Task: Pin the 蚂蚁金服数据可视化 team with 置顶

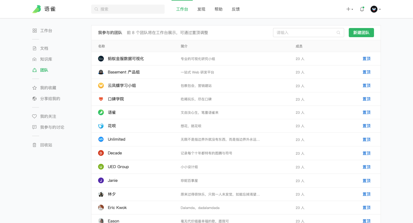Action: [x=367, y=59]
